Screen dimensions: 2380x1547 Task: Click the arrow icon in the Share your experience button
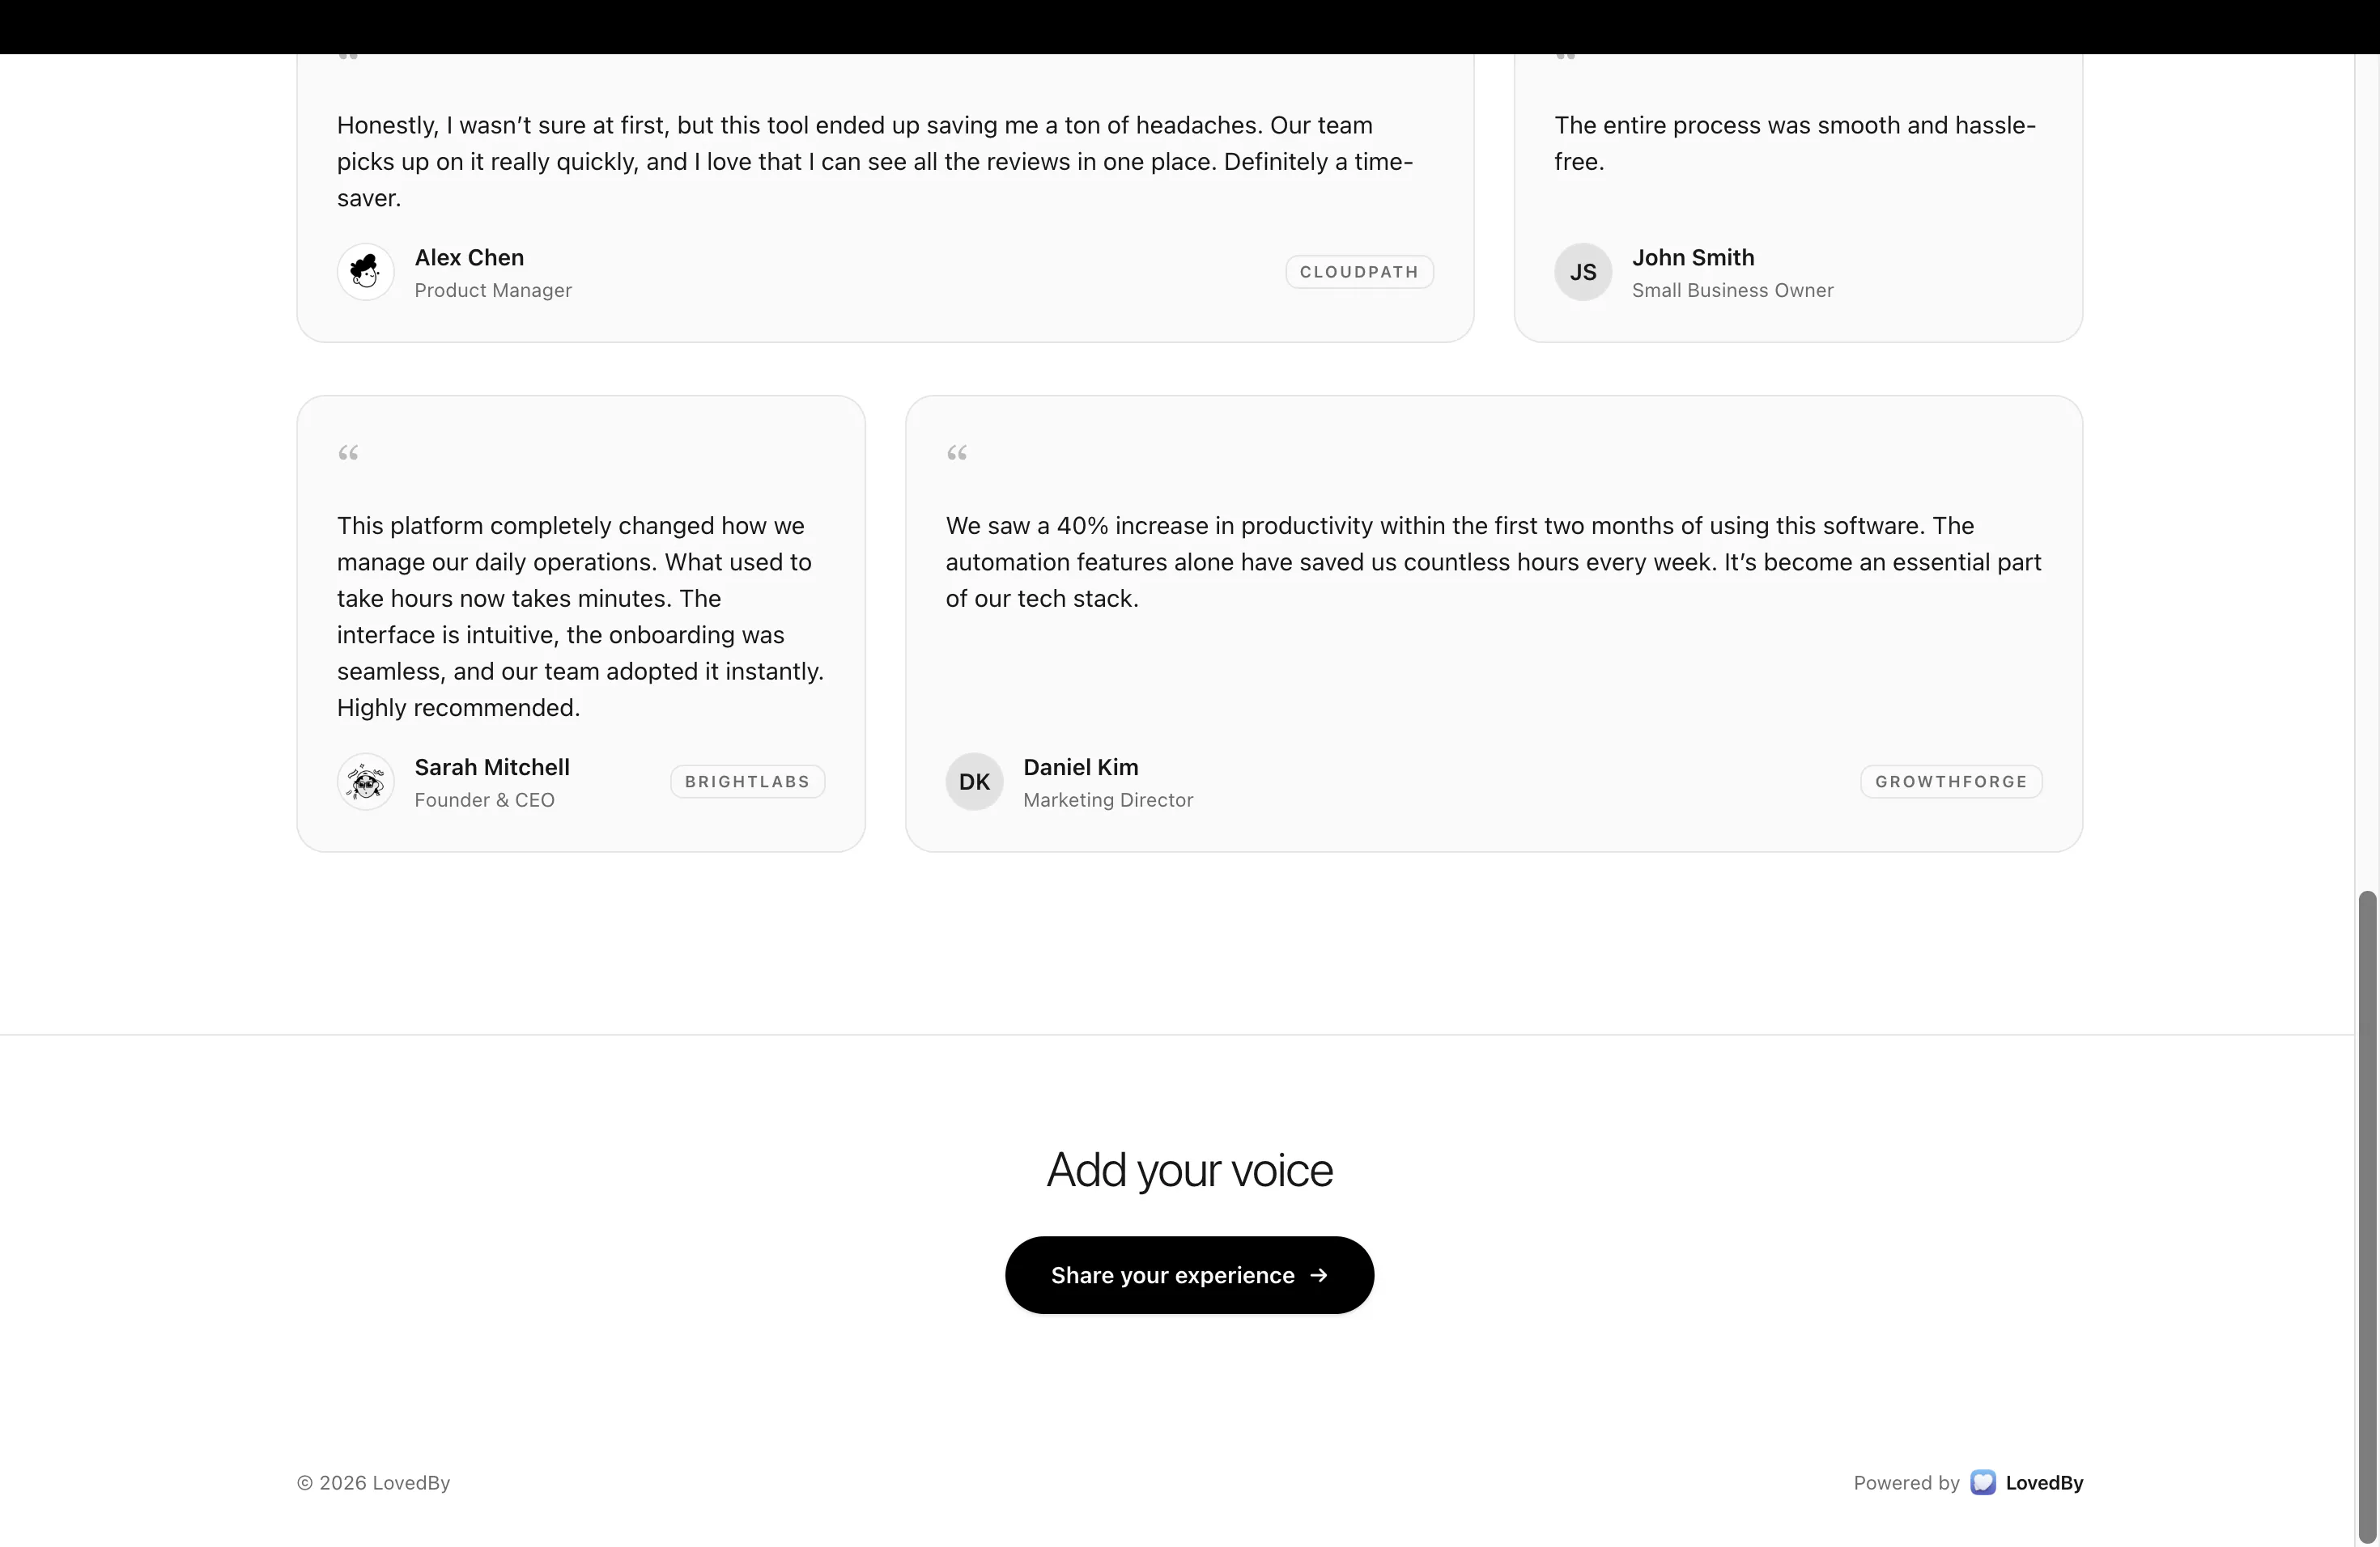(x=1319, y=1275)
